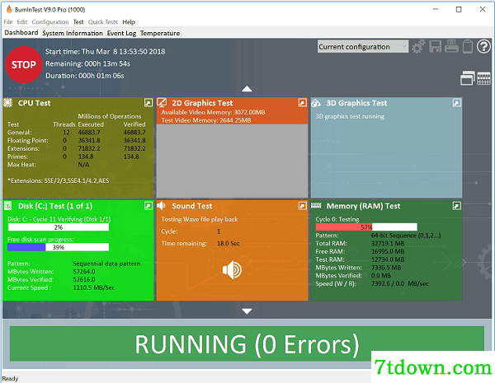Pop out the Disk (C:) Test window
Viewport: 495px width, 383px height.
[x=148, y=206]
